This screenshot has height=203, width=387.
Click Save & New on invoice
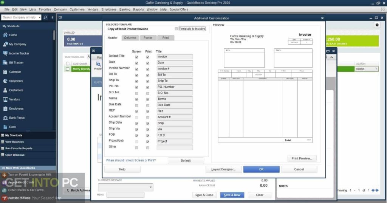232,195
